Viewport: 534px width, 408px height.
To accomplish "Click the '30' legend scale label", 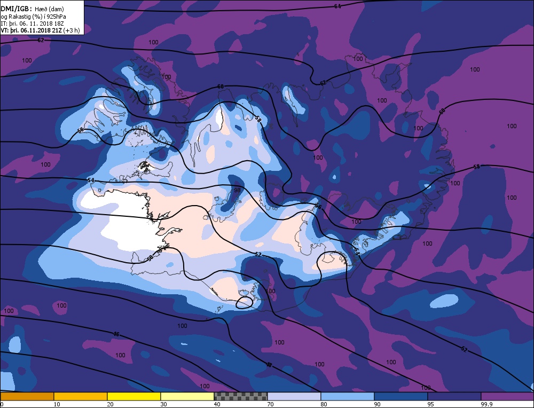I will (x=163, y=404).
